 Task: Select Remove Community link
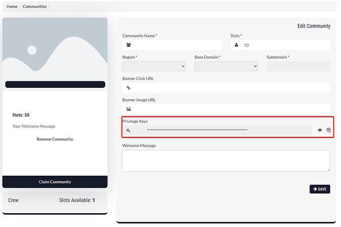tap(55, 139)
